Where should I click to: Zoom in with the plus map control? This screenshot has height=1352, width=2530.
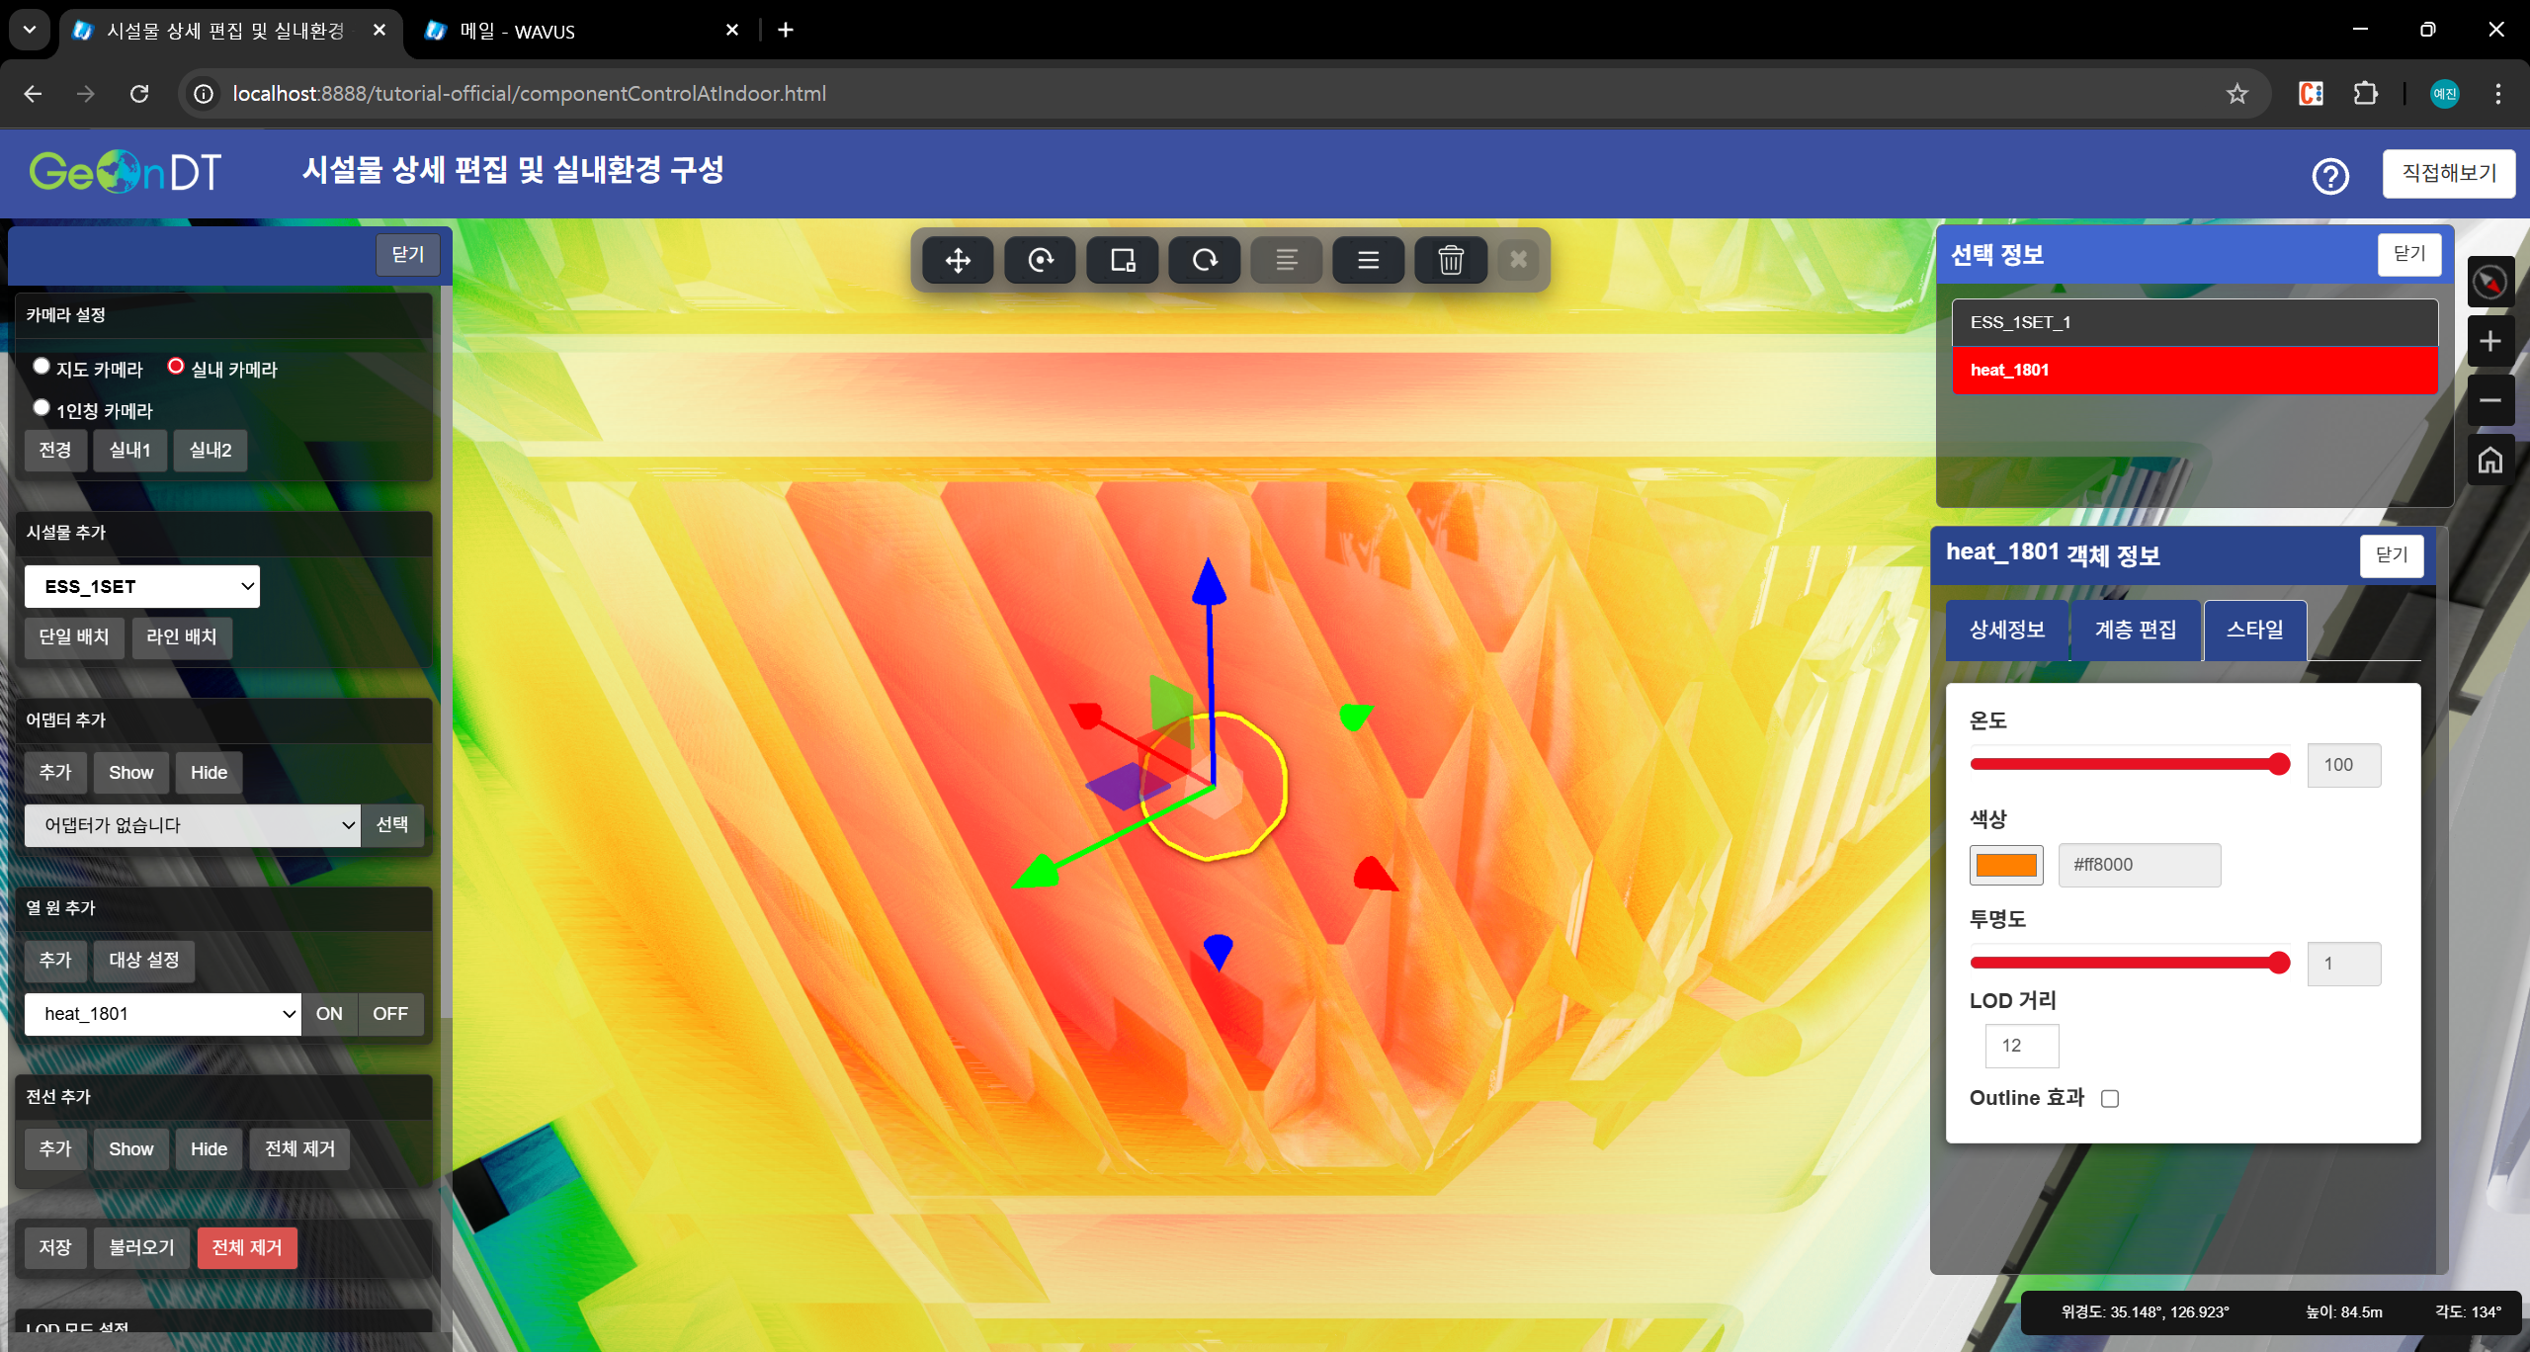tap(2489, 341)
